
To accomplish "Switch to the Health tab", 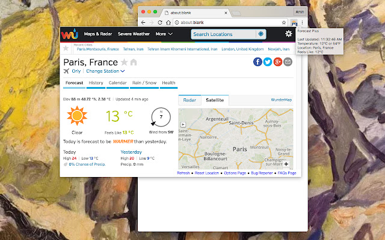I will click(168, 83).
